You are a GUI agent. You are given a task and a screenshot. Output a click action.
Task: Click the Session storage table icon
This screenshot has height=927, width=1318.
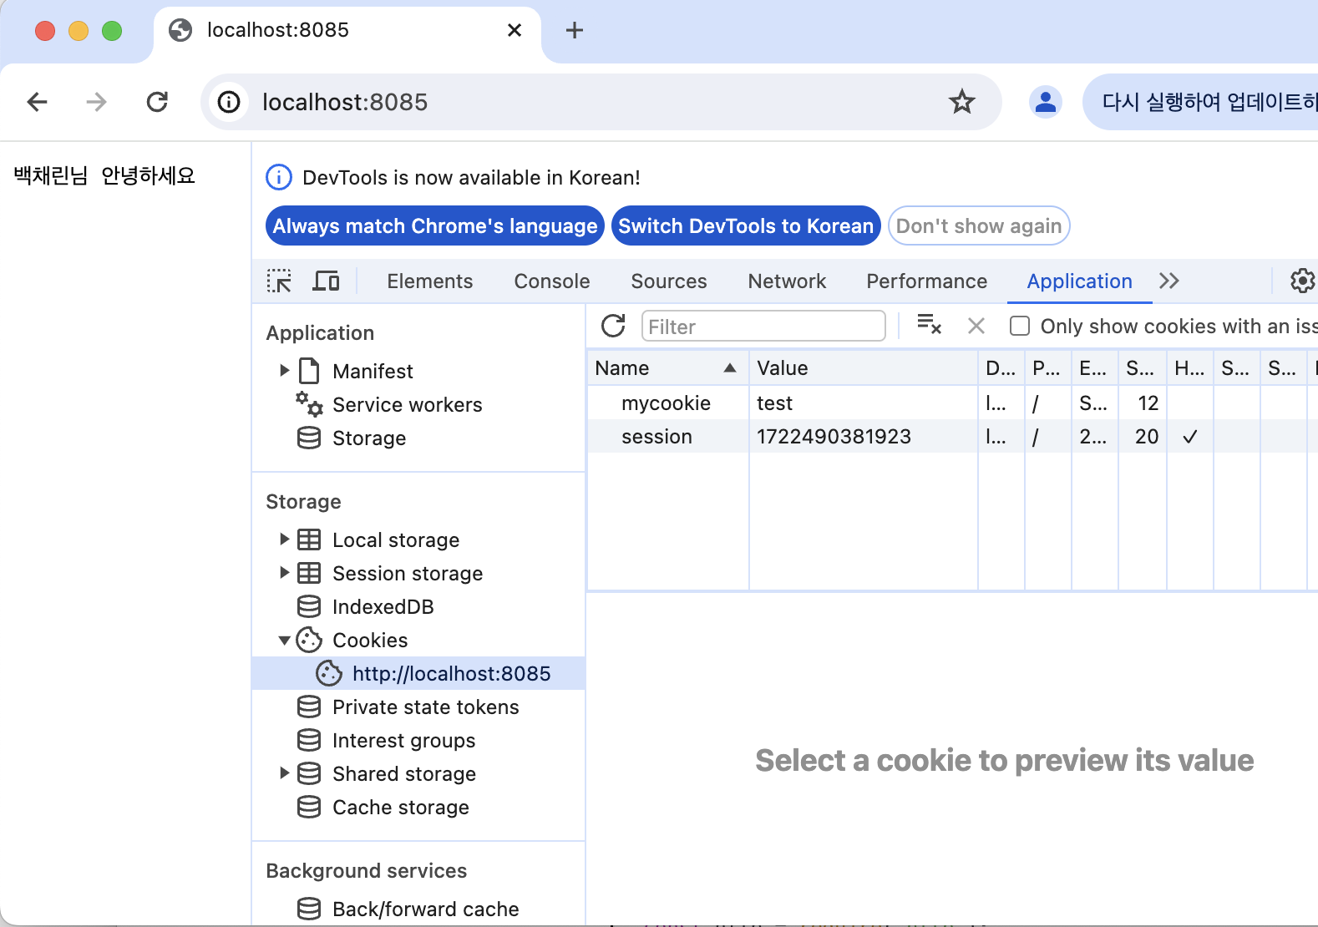(309, 573)
